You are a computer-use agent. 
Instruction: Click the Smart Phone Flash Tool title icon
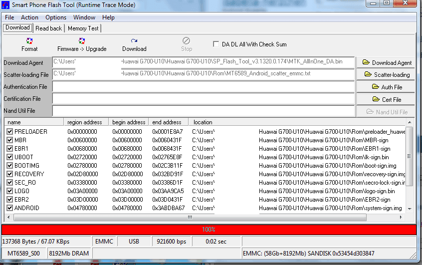point(5,4)
